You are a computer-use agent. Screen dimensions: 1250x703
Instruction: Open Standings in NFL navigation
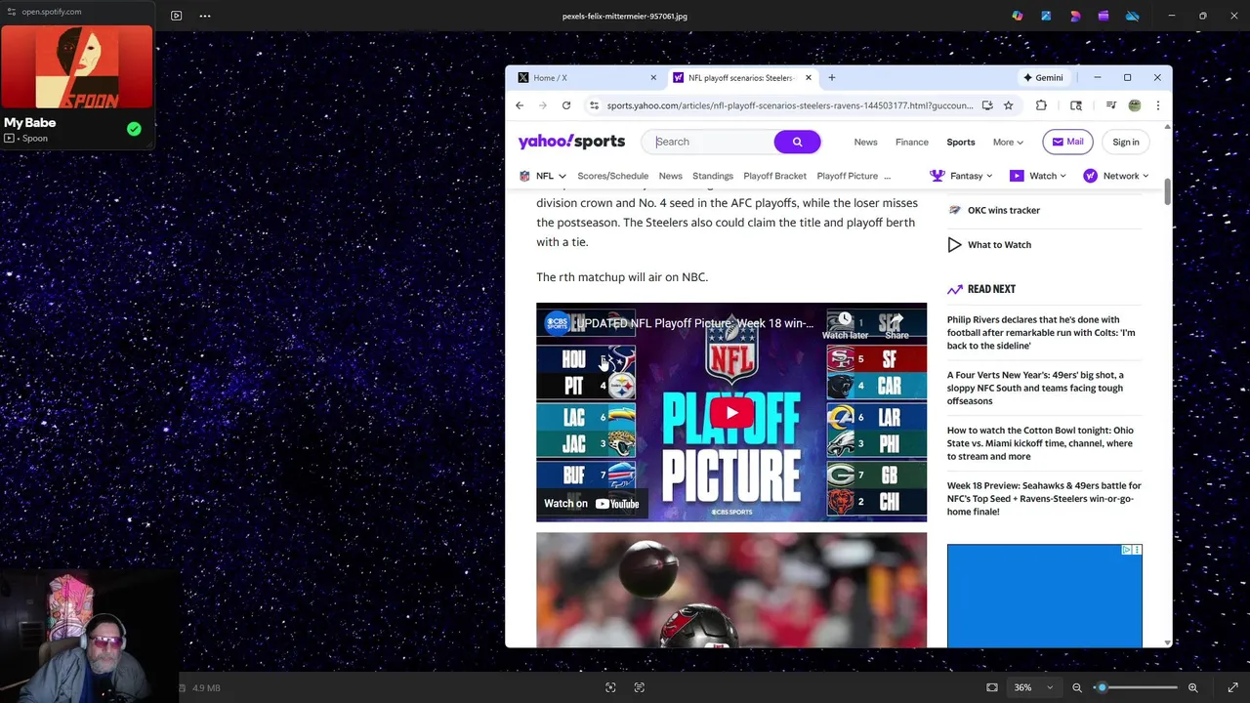713,176
